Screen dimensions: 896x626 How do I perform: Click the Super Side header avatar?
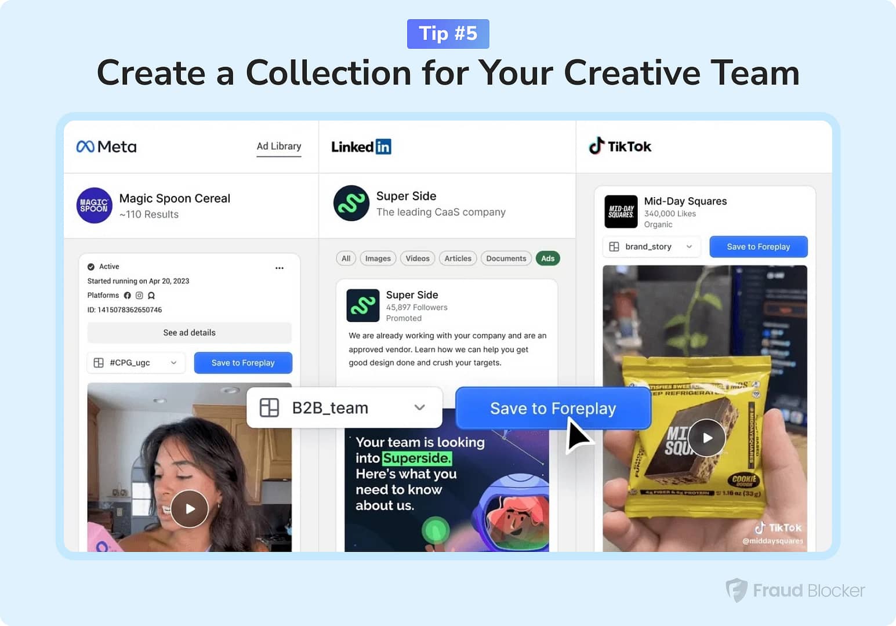coord(351,203)
